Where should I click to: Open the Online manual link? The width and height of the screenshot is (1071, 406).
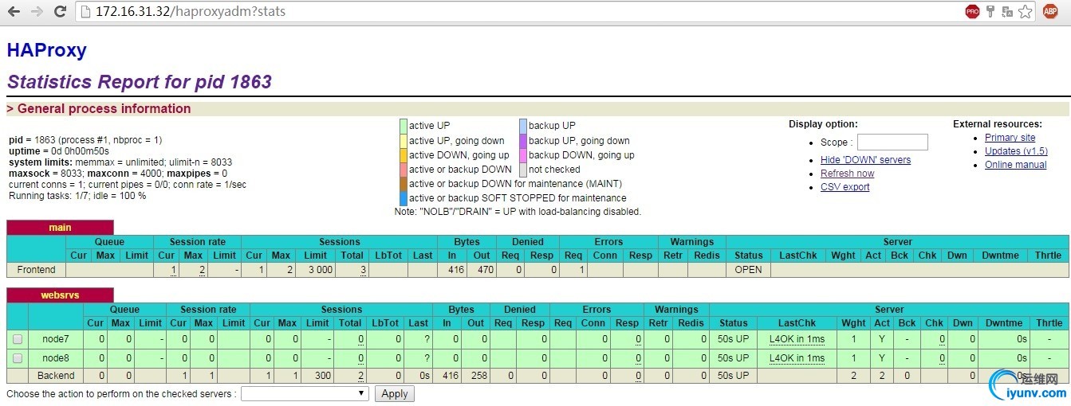point(1015,165)
